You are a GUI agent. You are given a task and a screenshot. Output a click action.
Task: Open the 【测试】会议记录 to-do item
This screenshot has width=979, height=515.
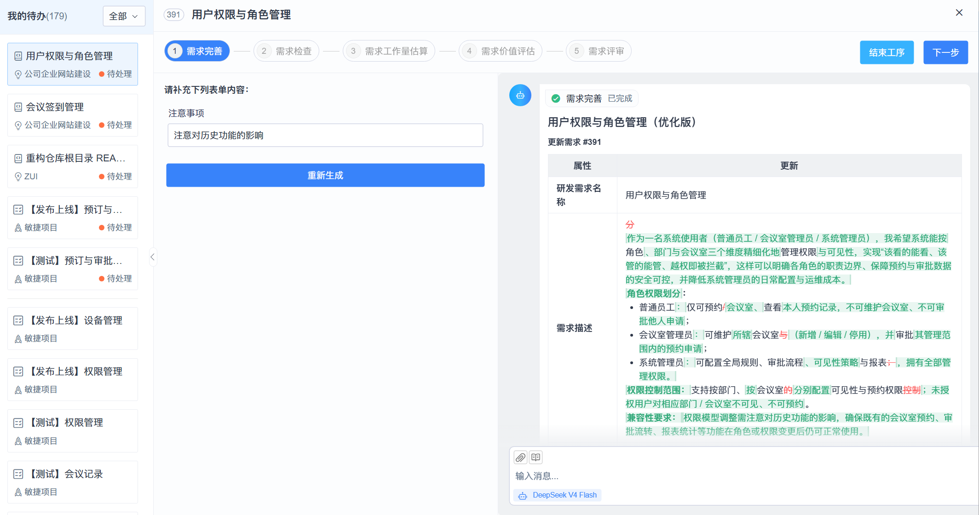pyautogui.click(x=73, y=482)
